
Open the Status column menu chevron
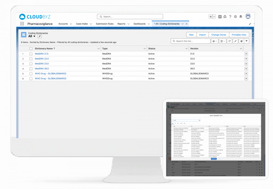click(187, 49)
